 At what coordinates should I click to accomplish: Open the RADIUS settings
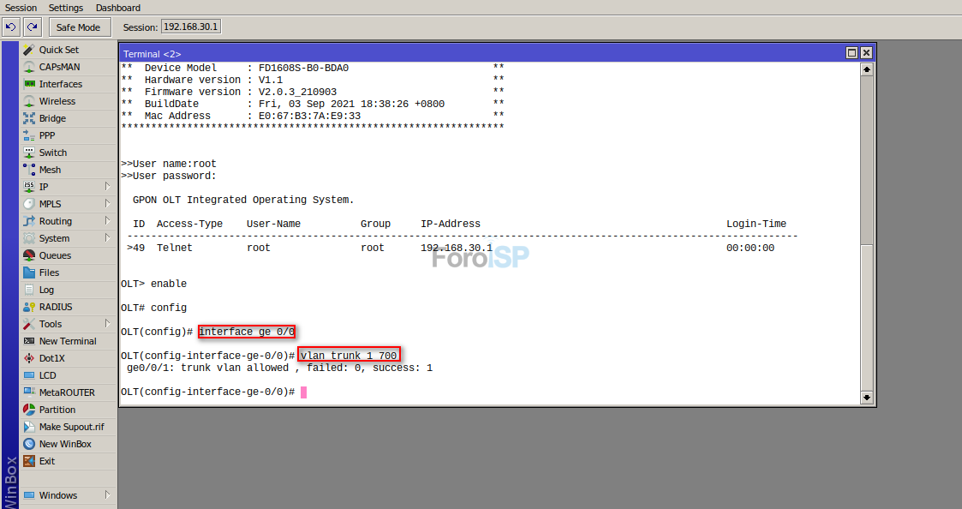(x=60, y=307)
